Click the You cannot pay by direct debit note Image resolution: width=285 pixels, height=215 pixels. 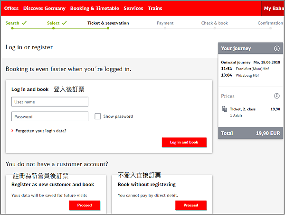click(x=148, y=196)
